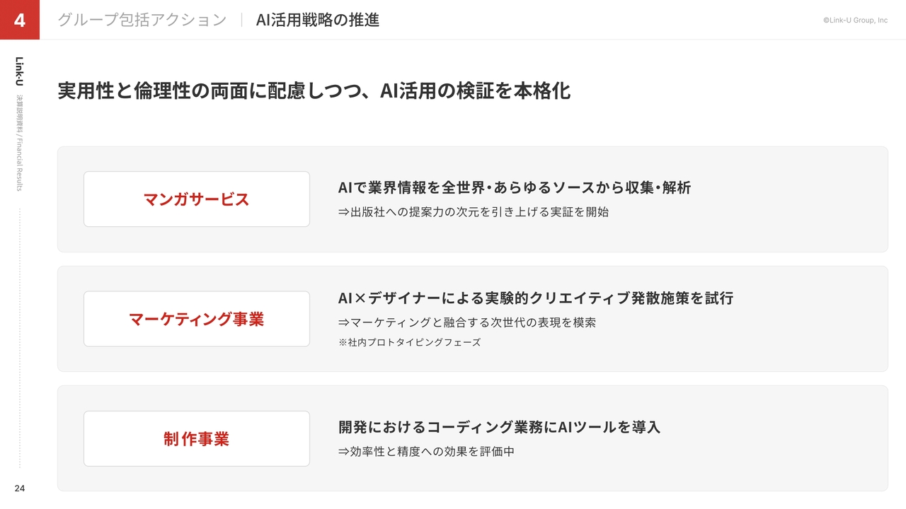Click the ⇒マーケティングと融合する次世代の表現 line
Image resolution: width=906 pixels, height=509 pixels.
467,322
